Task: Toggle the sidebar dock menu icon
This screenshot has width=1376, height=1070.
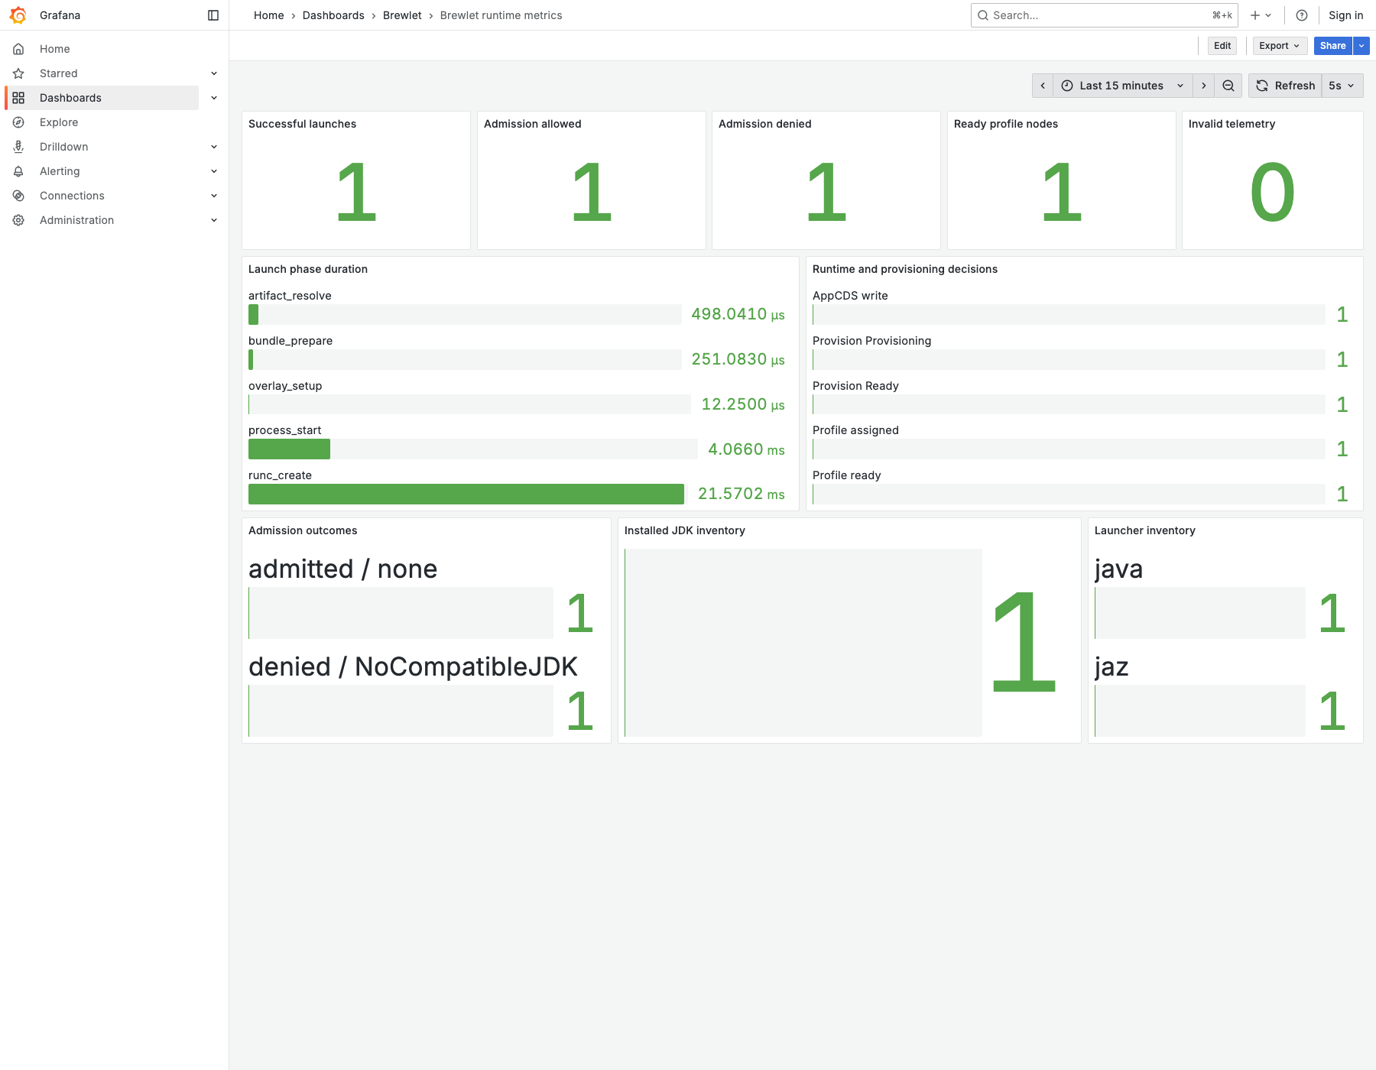Action: point(213,15)
